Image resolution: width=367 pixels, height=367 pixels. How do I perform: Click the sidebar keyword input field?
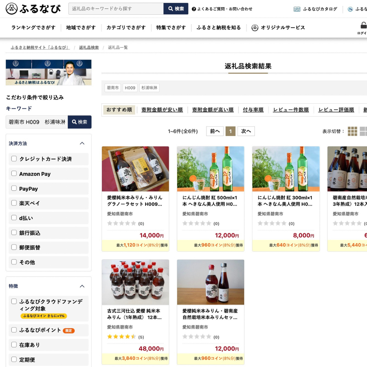(x=37, y=122)
